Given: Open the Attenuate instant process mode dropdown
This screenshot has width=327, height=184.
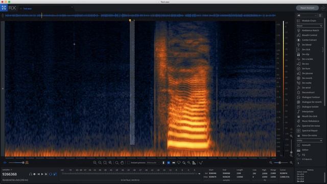Looking at the screenshot, I should 153,163.
